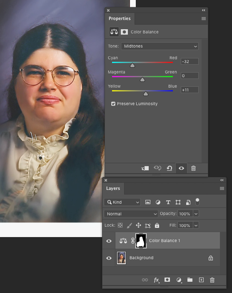Click the mask icon in Properties panel

(x=124, y=32)
